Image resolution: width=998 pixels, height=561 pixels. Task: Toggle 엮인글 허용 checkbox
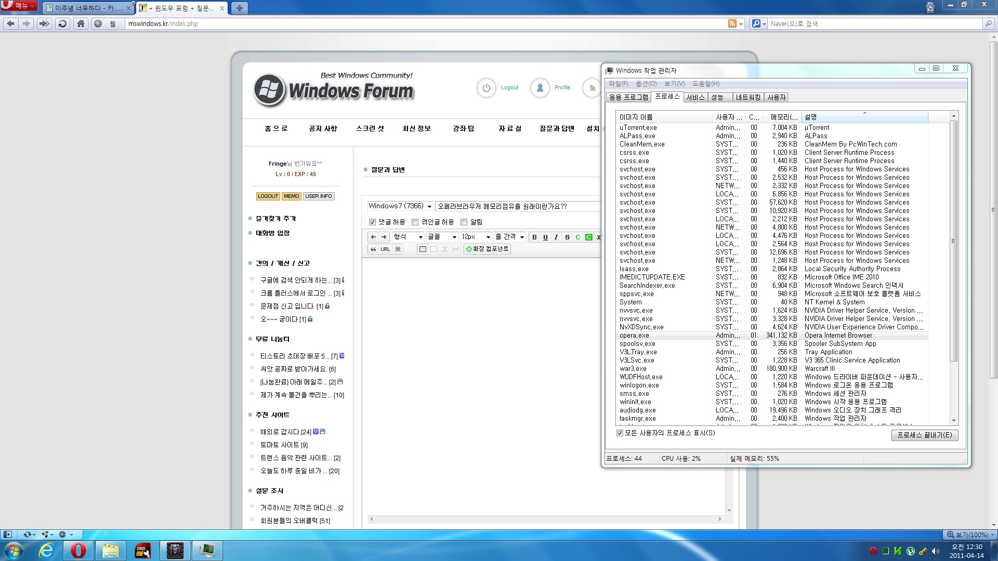415,222
